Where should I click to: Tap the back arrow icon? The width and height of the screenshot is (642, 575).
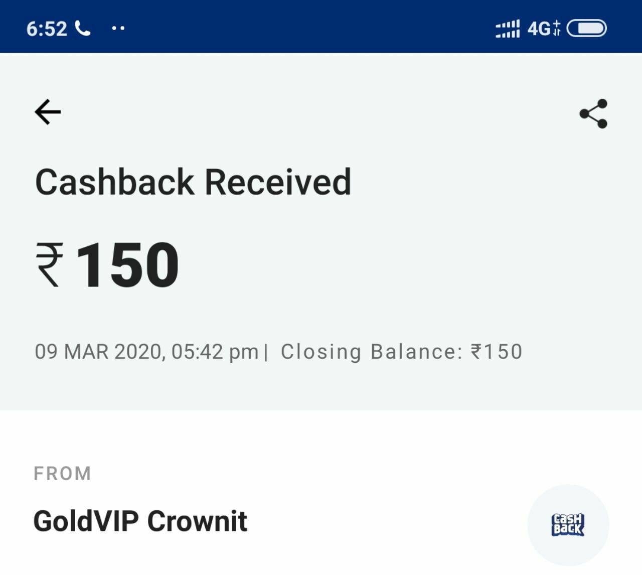pos(48,111)
